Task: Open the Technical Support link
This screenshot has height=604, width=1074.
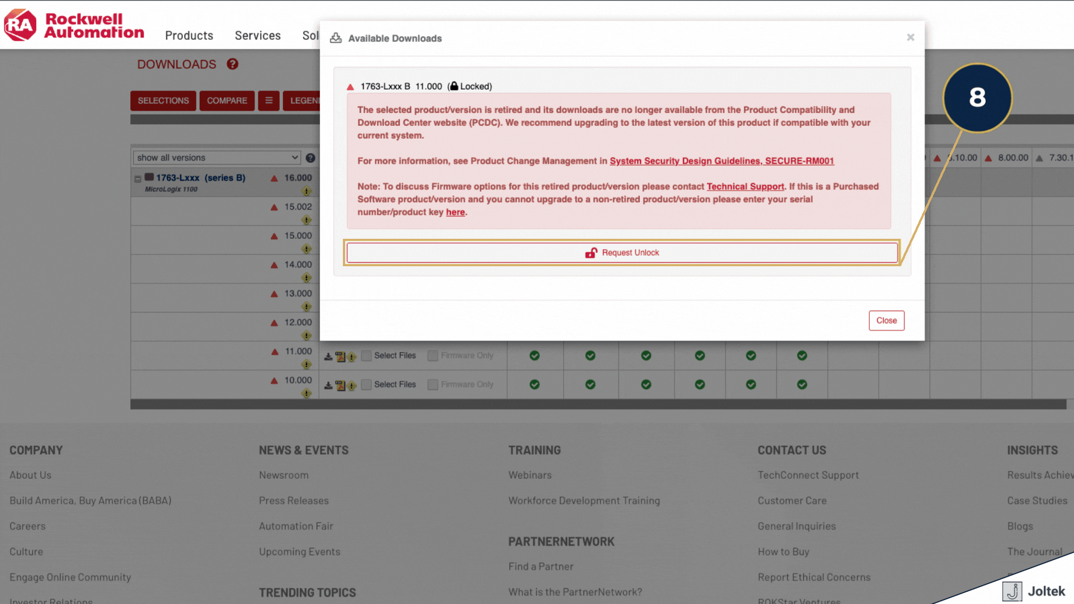Action: coord(745,186)
